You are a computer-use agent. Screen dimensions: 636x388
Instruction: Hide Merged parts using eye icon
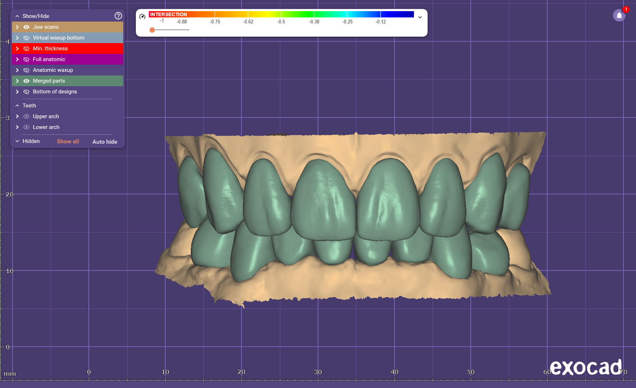[x=26, y=81]
